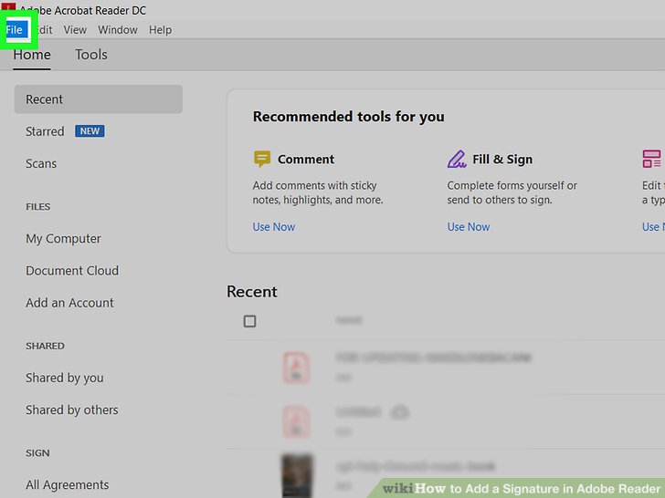The height and width of the screenshot is (498, 665).
Task: Switch to the Tools tab
Action: coord(91,55)
